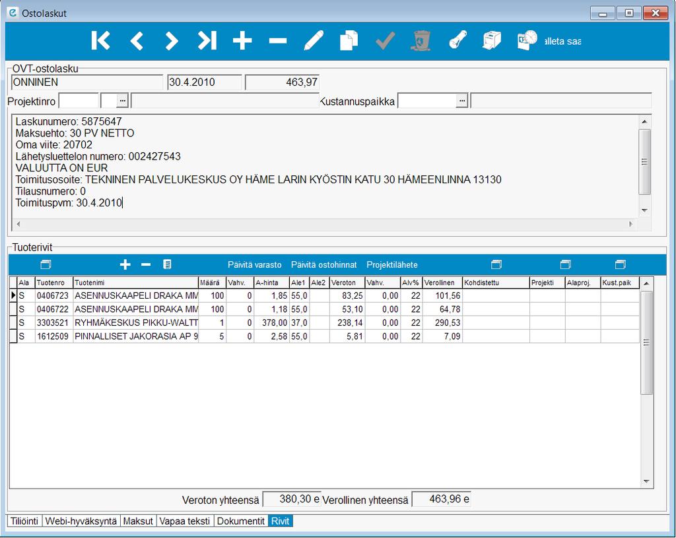Click Projektilähete

click(392, 264)
